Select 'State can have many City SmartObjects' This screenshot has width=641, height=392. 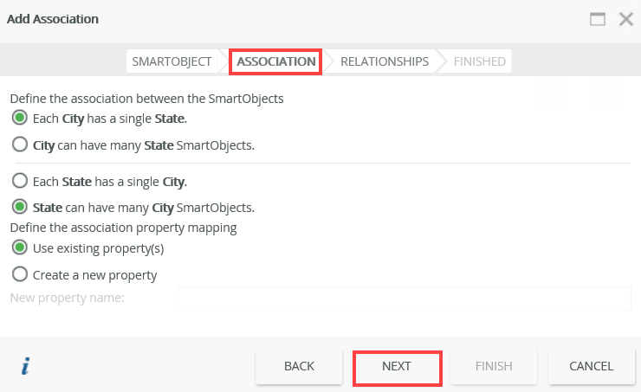(19, 208)
